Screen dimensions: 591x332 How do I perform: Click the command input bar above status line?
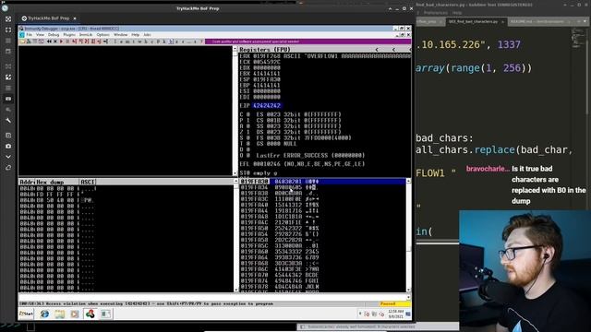click(211, 297)
